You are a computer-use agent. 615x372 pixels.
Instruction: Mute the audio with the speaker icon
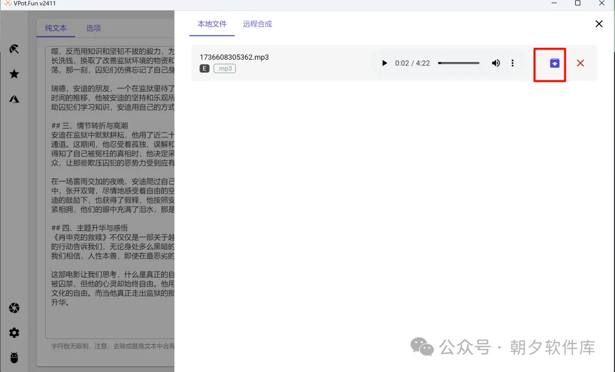click(x=495, y=63)
